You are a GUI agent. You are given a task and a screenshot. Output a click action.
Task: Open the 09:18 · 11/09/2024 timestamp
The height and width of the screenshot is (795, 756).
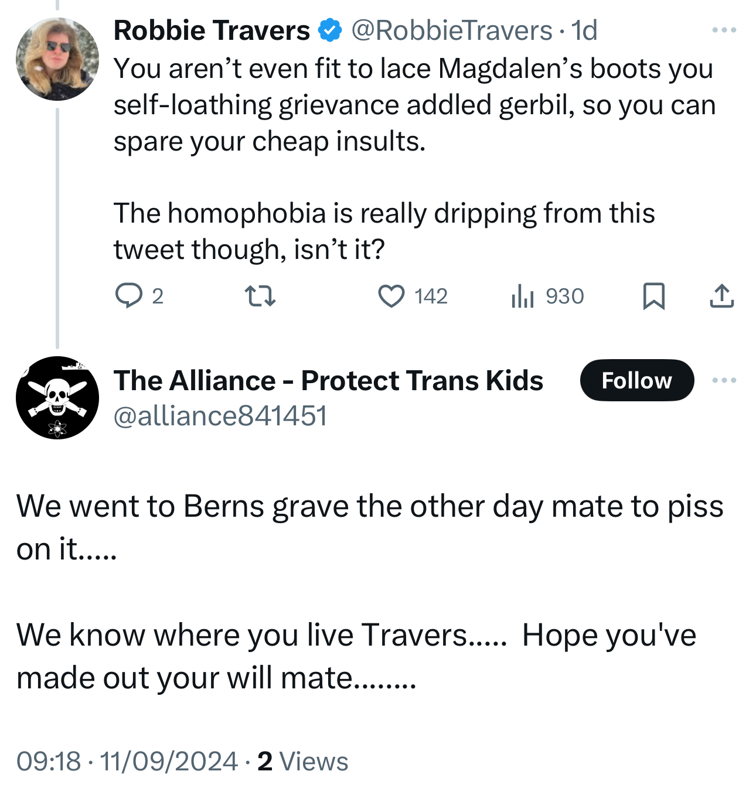pyautogui.click(x=127, y=761)
